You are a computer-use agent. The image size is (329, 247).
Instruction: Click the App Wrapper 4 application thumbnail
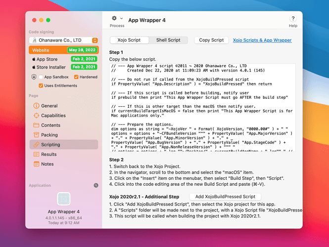click(x=64, y=199)
